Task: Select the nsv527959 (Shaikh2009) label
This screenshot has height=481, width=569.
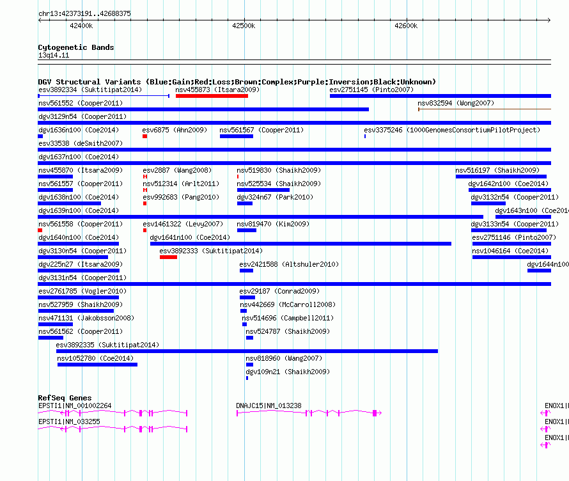Action: point(81,304)
